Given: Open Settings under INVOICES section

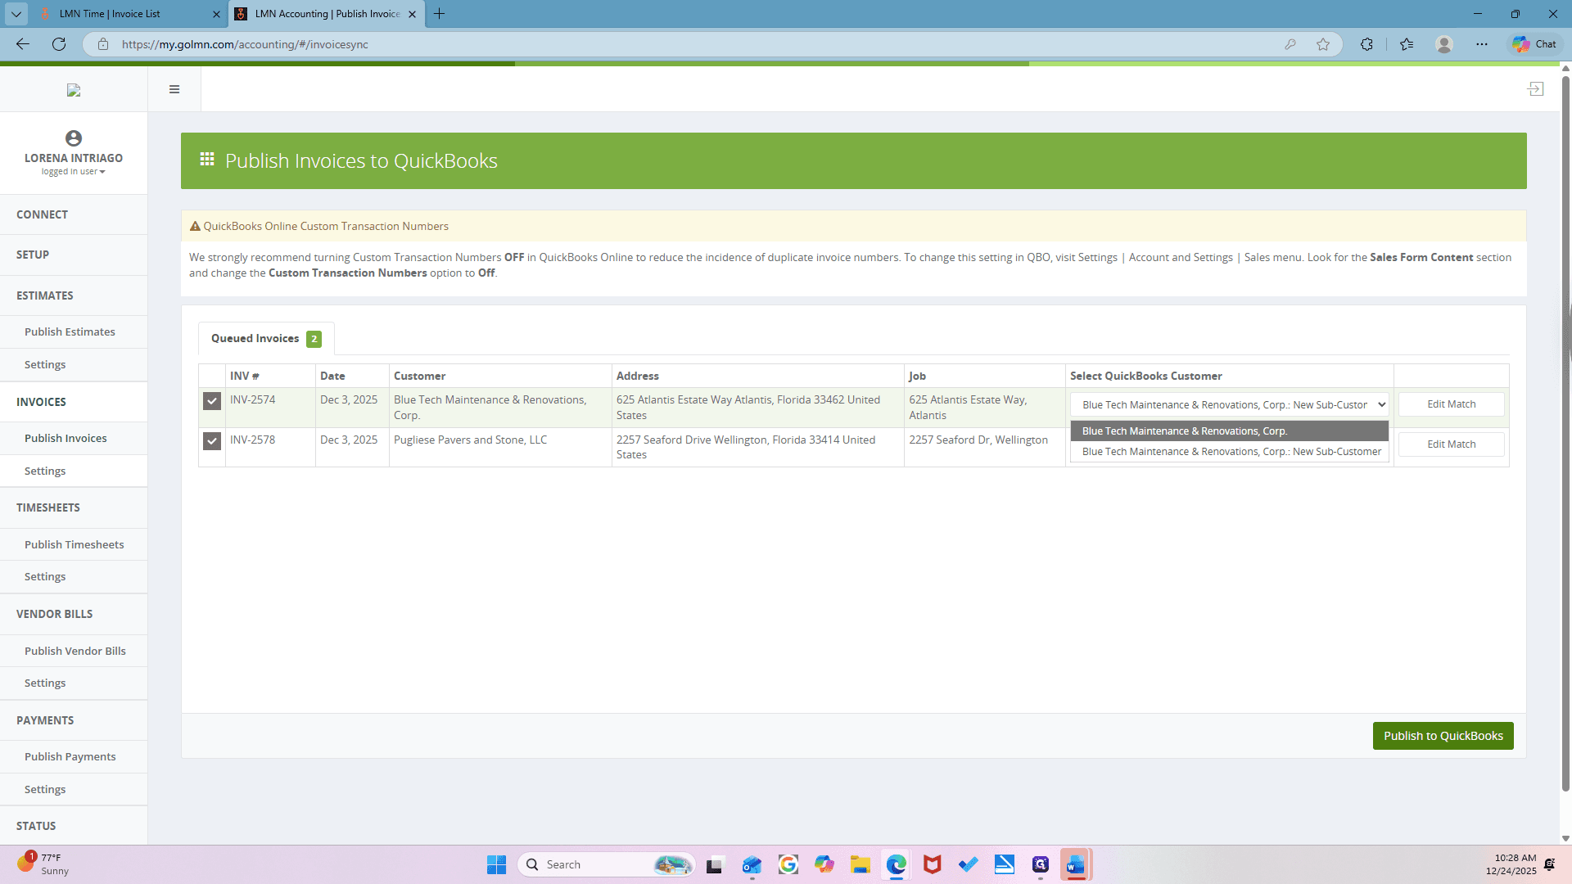Looking at the screenshot, I should pyautogui.click(x=74, y=471).
